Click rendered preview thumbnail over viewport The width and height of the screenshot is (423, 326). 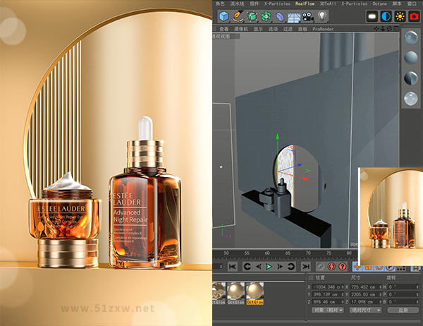[391, 217]
